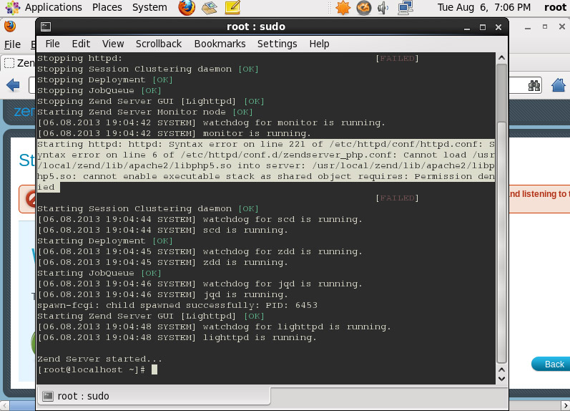Click the first [FAILED] status for Stopping httpd
This screenshot has width=570, height=411.
[397, 58]
